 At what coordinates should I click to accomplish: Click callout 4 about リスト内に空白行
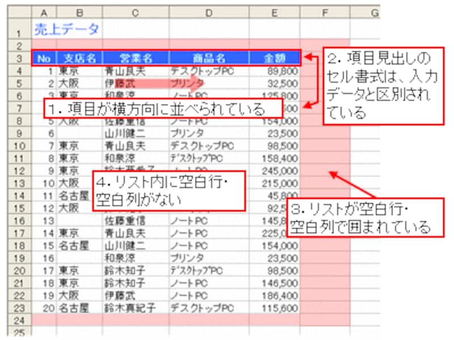tap(168, 190)
